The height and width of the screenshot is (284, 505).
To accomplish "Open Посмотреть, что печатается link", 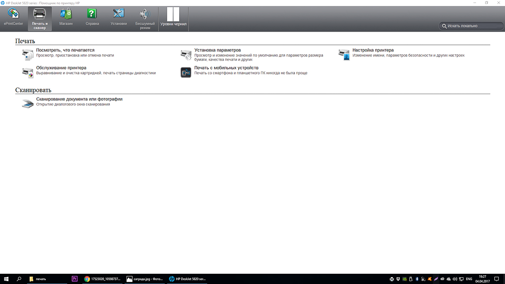I will coord(65,50).
